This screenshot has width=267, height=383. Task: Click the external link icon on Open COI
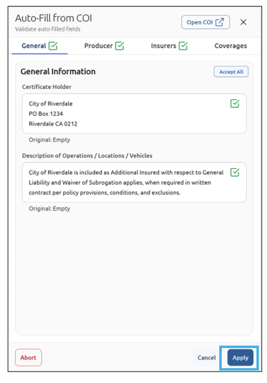point(220,22)
